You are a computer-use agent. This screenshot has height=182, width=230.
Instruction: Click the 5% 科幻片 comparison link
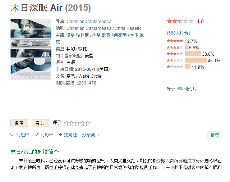point(186,88)
